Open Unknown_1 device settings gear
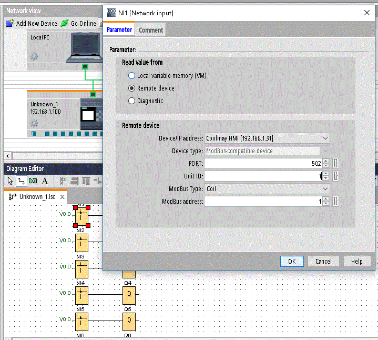This screenshot has width=378, height=340. (34, 123)
